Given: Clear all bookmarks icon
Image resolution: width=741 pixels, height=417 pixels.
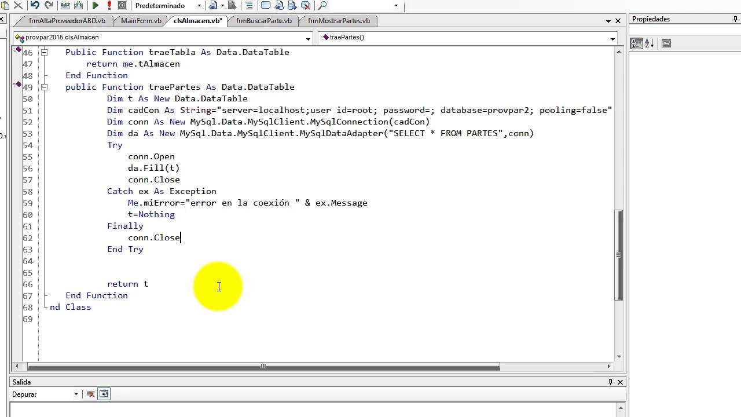Looking at the screenshot, I should point(306,6).
